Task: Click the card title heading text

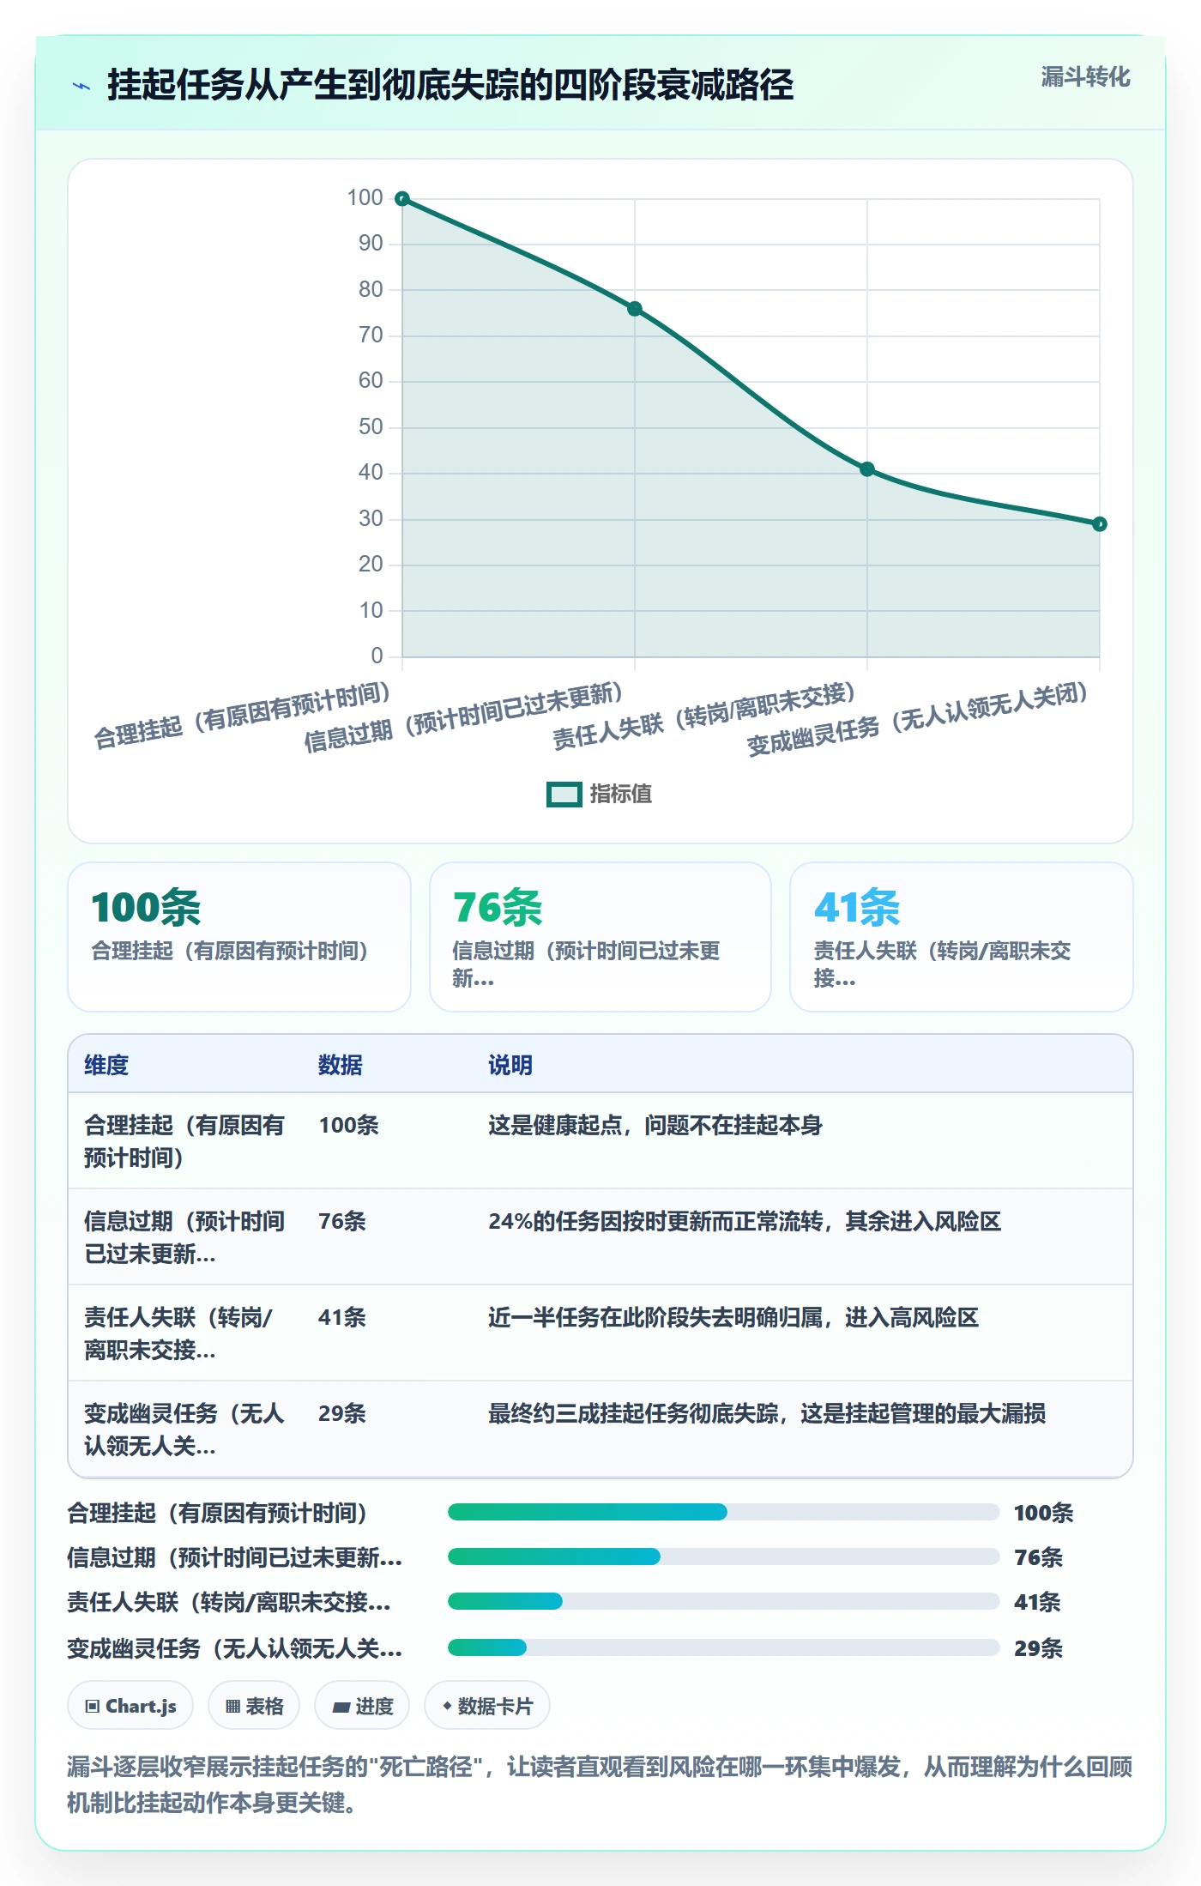Action: click(x=450, y=85)
